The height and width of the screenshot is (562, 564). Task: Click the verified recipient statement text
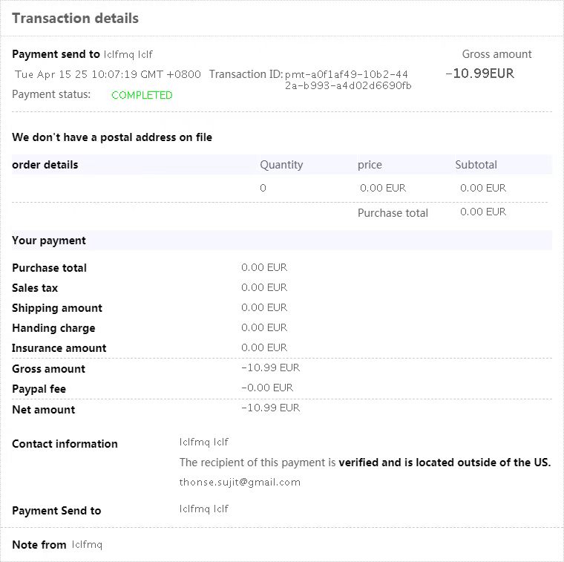click(365, 463)
